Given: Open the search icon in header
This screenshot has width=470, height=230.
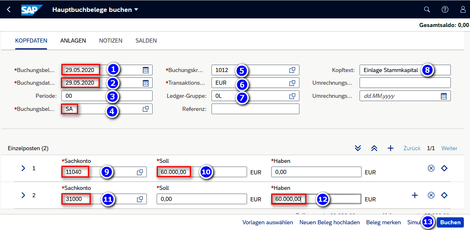Looking at the screenshot, I should tap(427, 9).
